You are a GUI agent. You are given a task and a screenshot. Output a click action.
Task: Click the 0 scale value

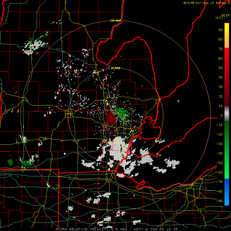click(222, 115)
